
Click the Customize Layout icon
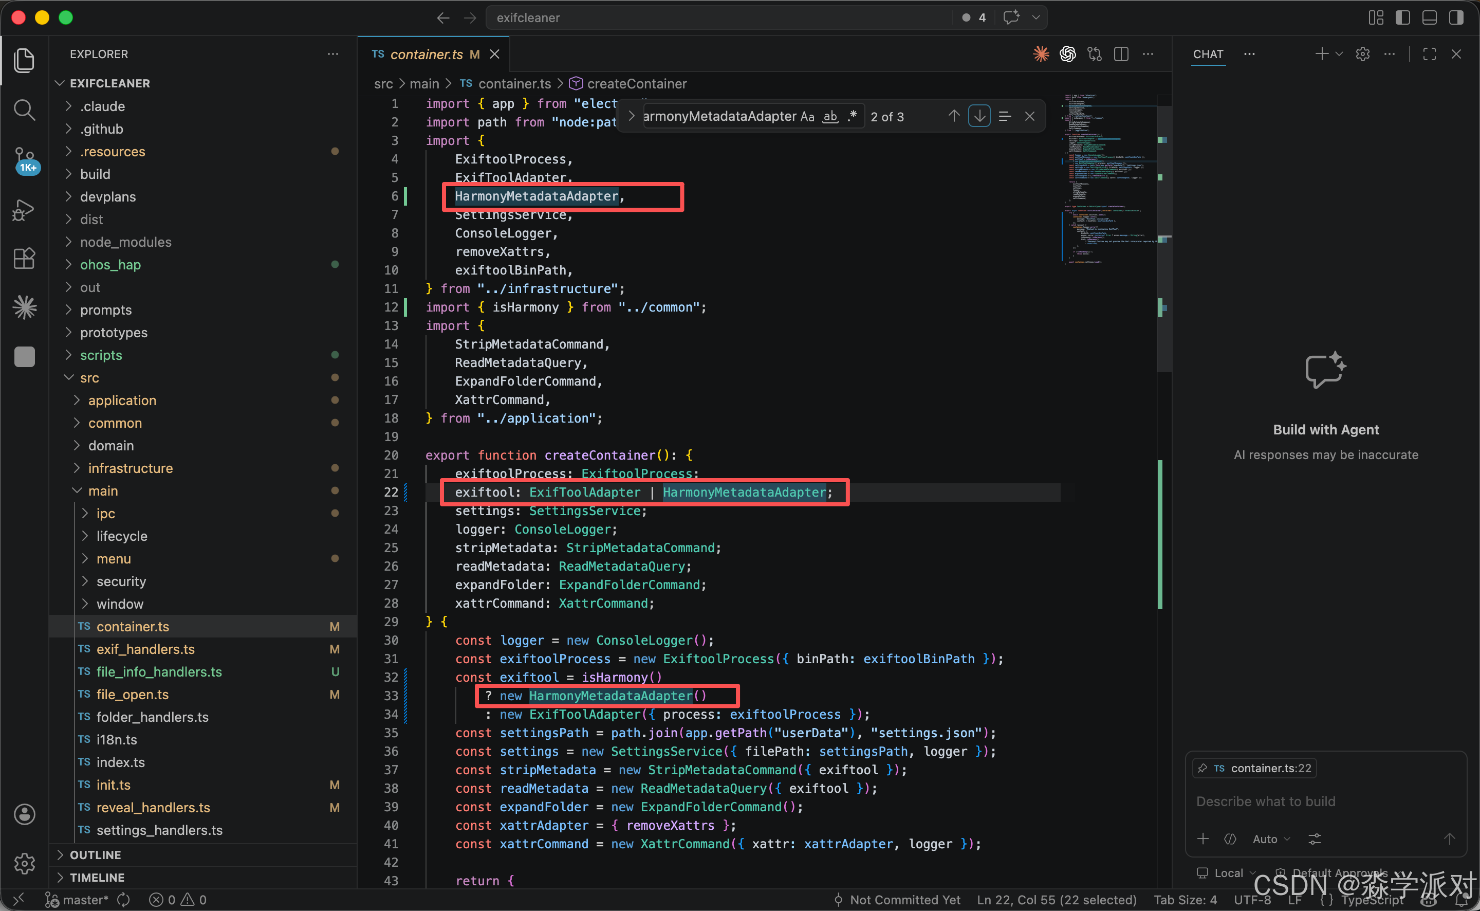coord(1376,17)
